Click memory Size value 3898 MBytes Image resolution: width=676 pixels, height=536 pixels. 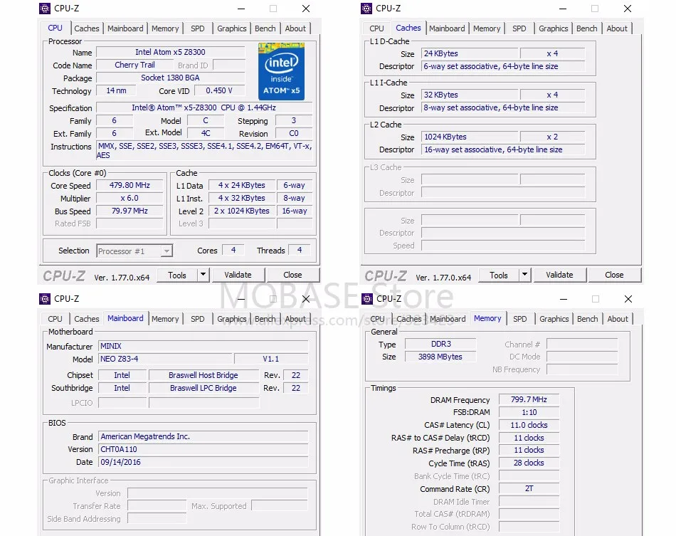440,357
